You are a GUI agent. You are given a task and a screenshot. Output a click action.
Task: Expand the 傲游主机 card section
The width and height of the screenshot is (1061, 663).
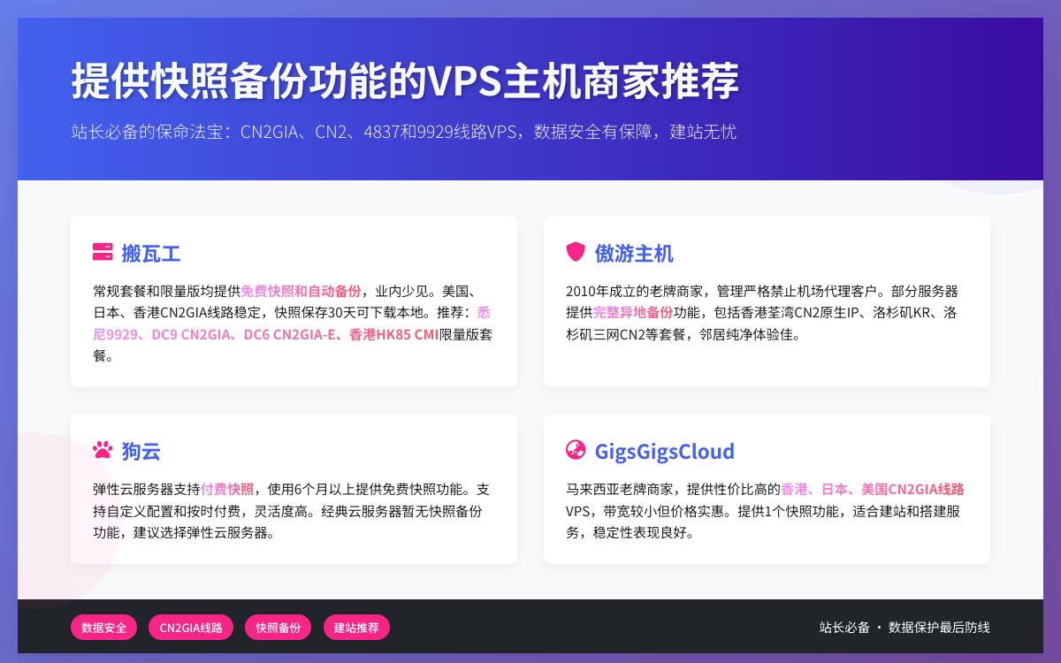tap(766, 301)
